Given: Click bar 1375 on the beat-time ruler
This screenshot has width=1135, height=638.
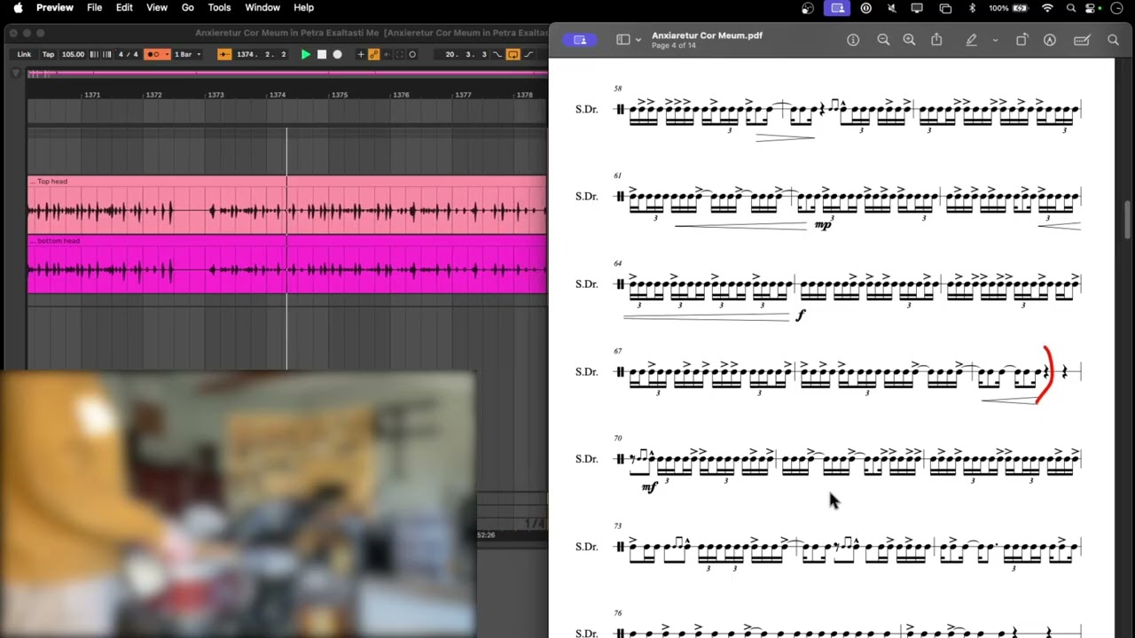Looking at the screenshot, I should pos(339,95).
